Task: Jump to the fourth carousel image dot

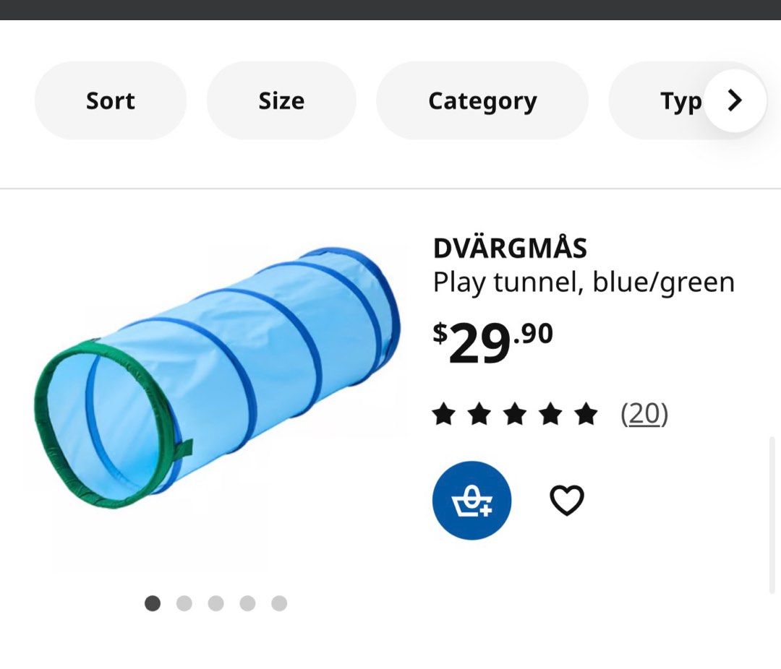Action: tap(248, 603)
